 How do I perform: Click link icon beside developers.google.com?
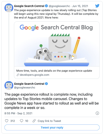[18, 75]
